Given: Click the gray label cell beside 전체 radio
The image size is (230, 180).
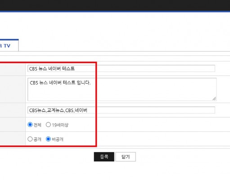Looking at the screenshot, I should 13,125.
